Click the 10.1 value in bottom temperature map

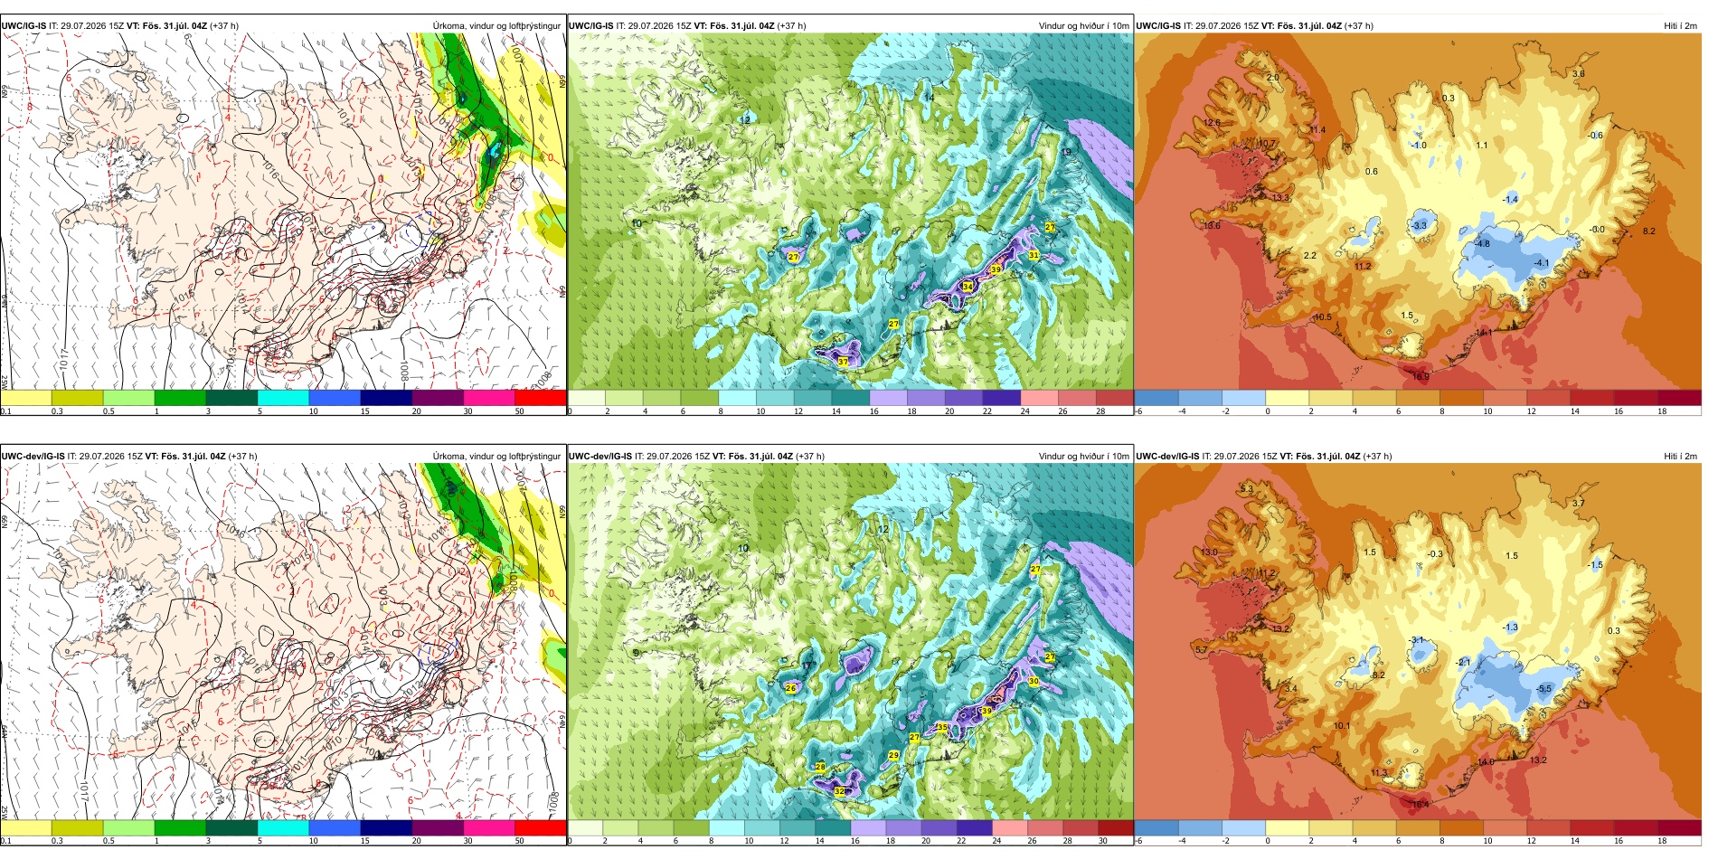point(1342,726)
